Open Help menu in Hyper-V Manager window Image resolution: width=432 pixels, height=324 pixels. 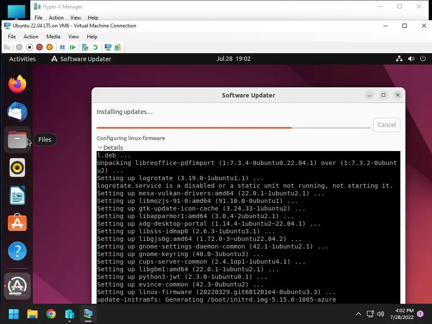(93, 18)
